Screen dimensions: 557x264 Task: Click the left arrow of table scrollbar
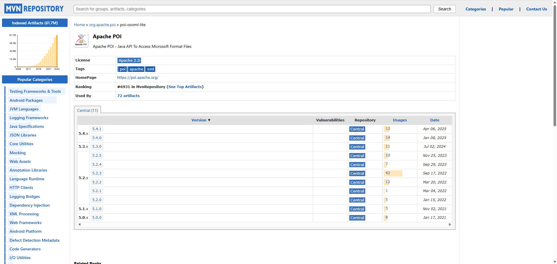pos(79,224)
